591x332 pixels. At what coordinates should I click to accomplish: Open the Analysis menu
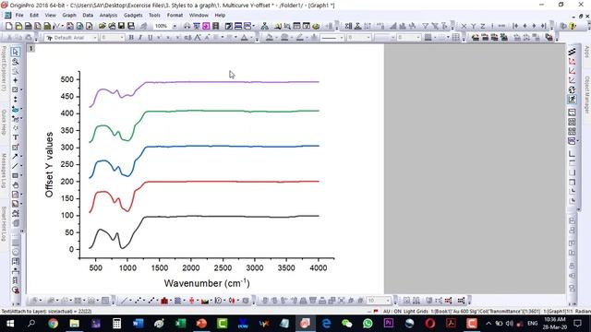tap(108, 15)
